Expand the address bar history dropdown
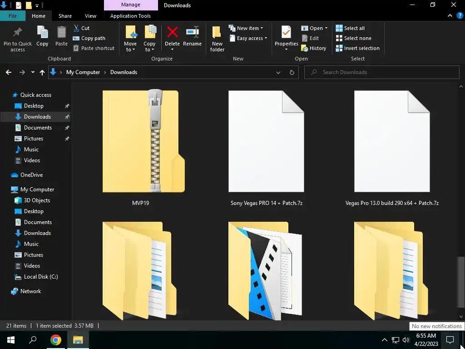The height and width of the screenshot is (349, 465). click(x=278, y=72)
